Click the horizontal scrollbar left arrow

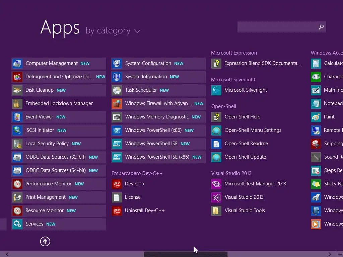pyautogui.click(x=7, y=254)
